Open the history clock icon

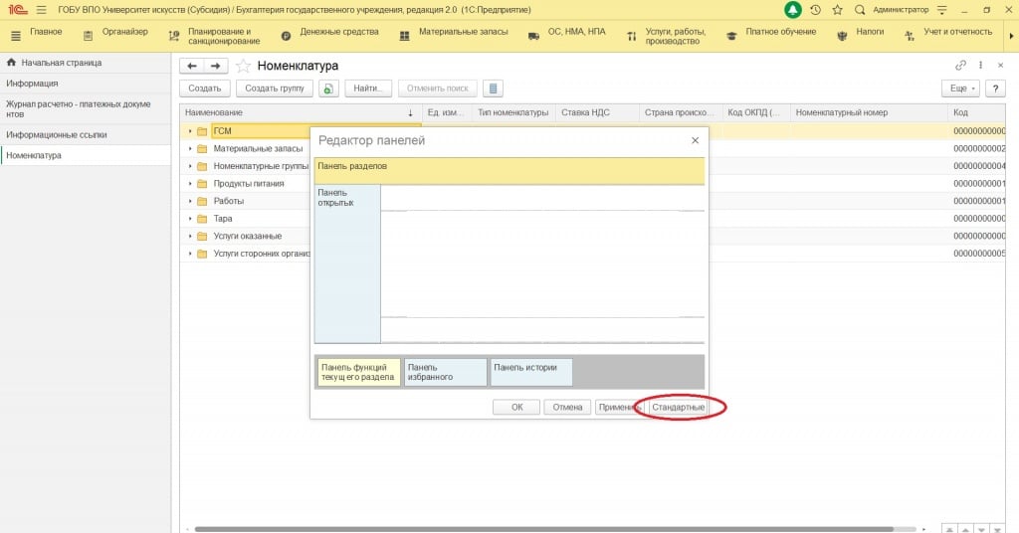816,10
